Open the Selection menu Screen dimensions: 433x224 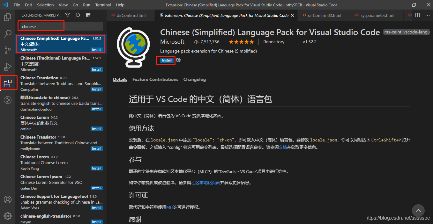pos(45,5)
